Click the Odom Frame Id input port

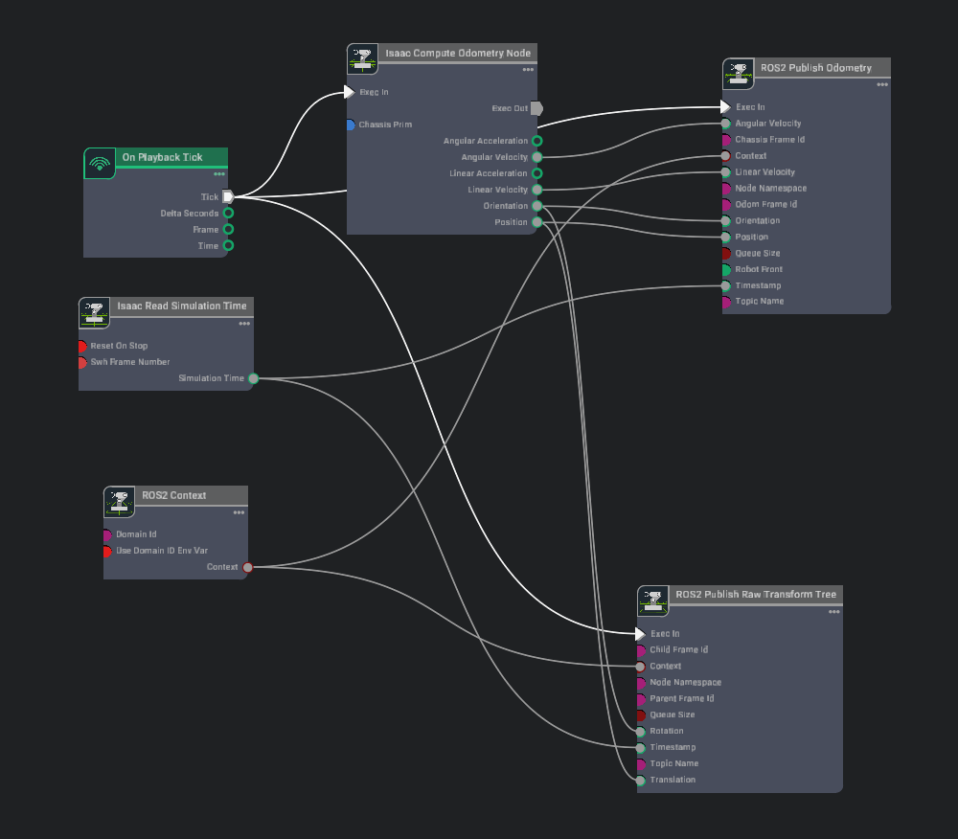(726, 205)
